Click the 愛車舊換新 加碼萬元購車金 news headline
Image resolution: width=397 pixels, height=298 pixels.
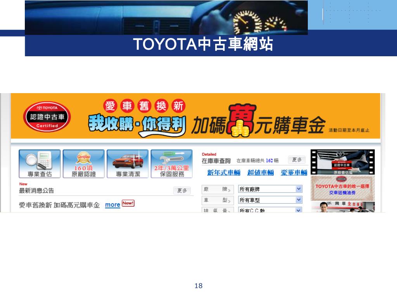point(59,205)
